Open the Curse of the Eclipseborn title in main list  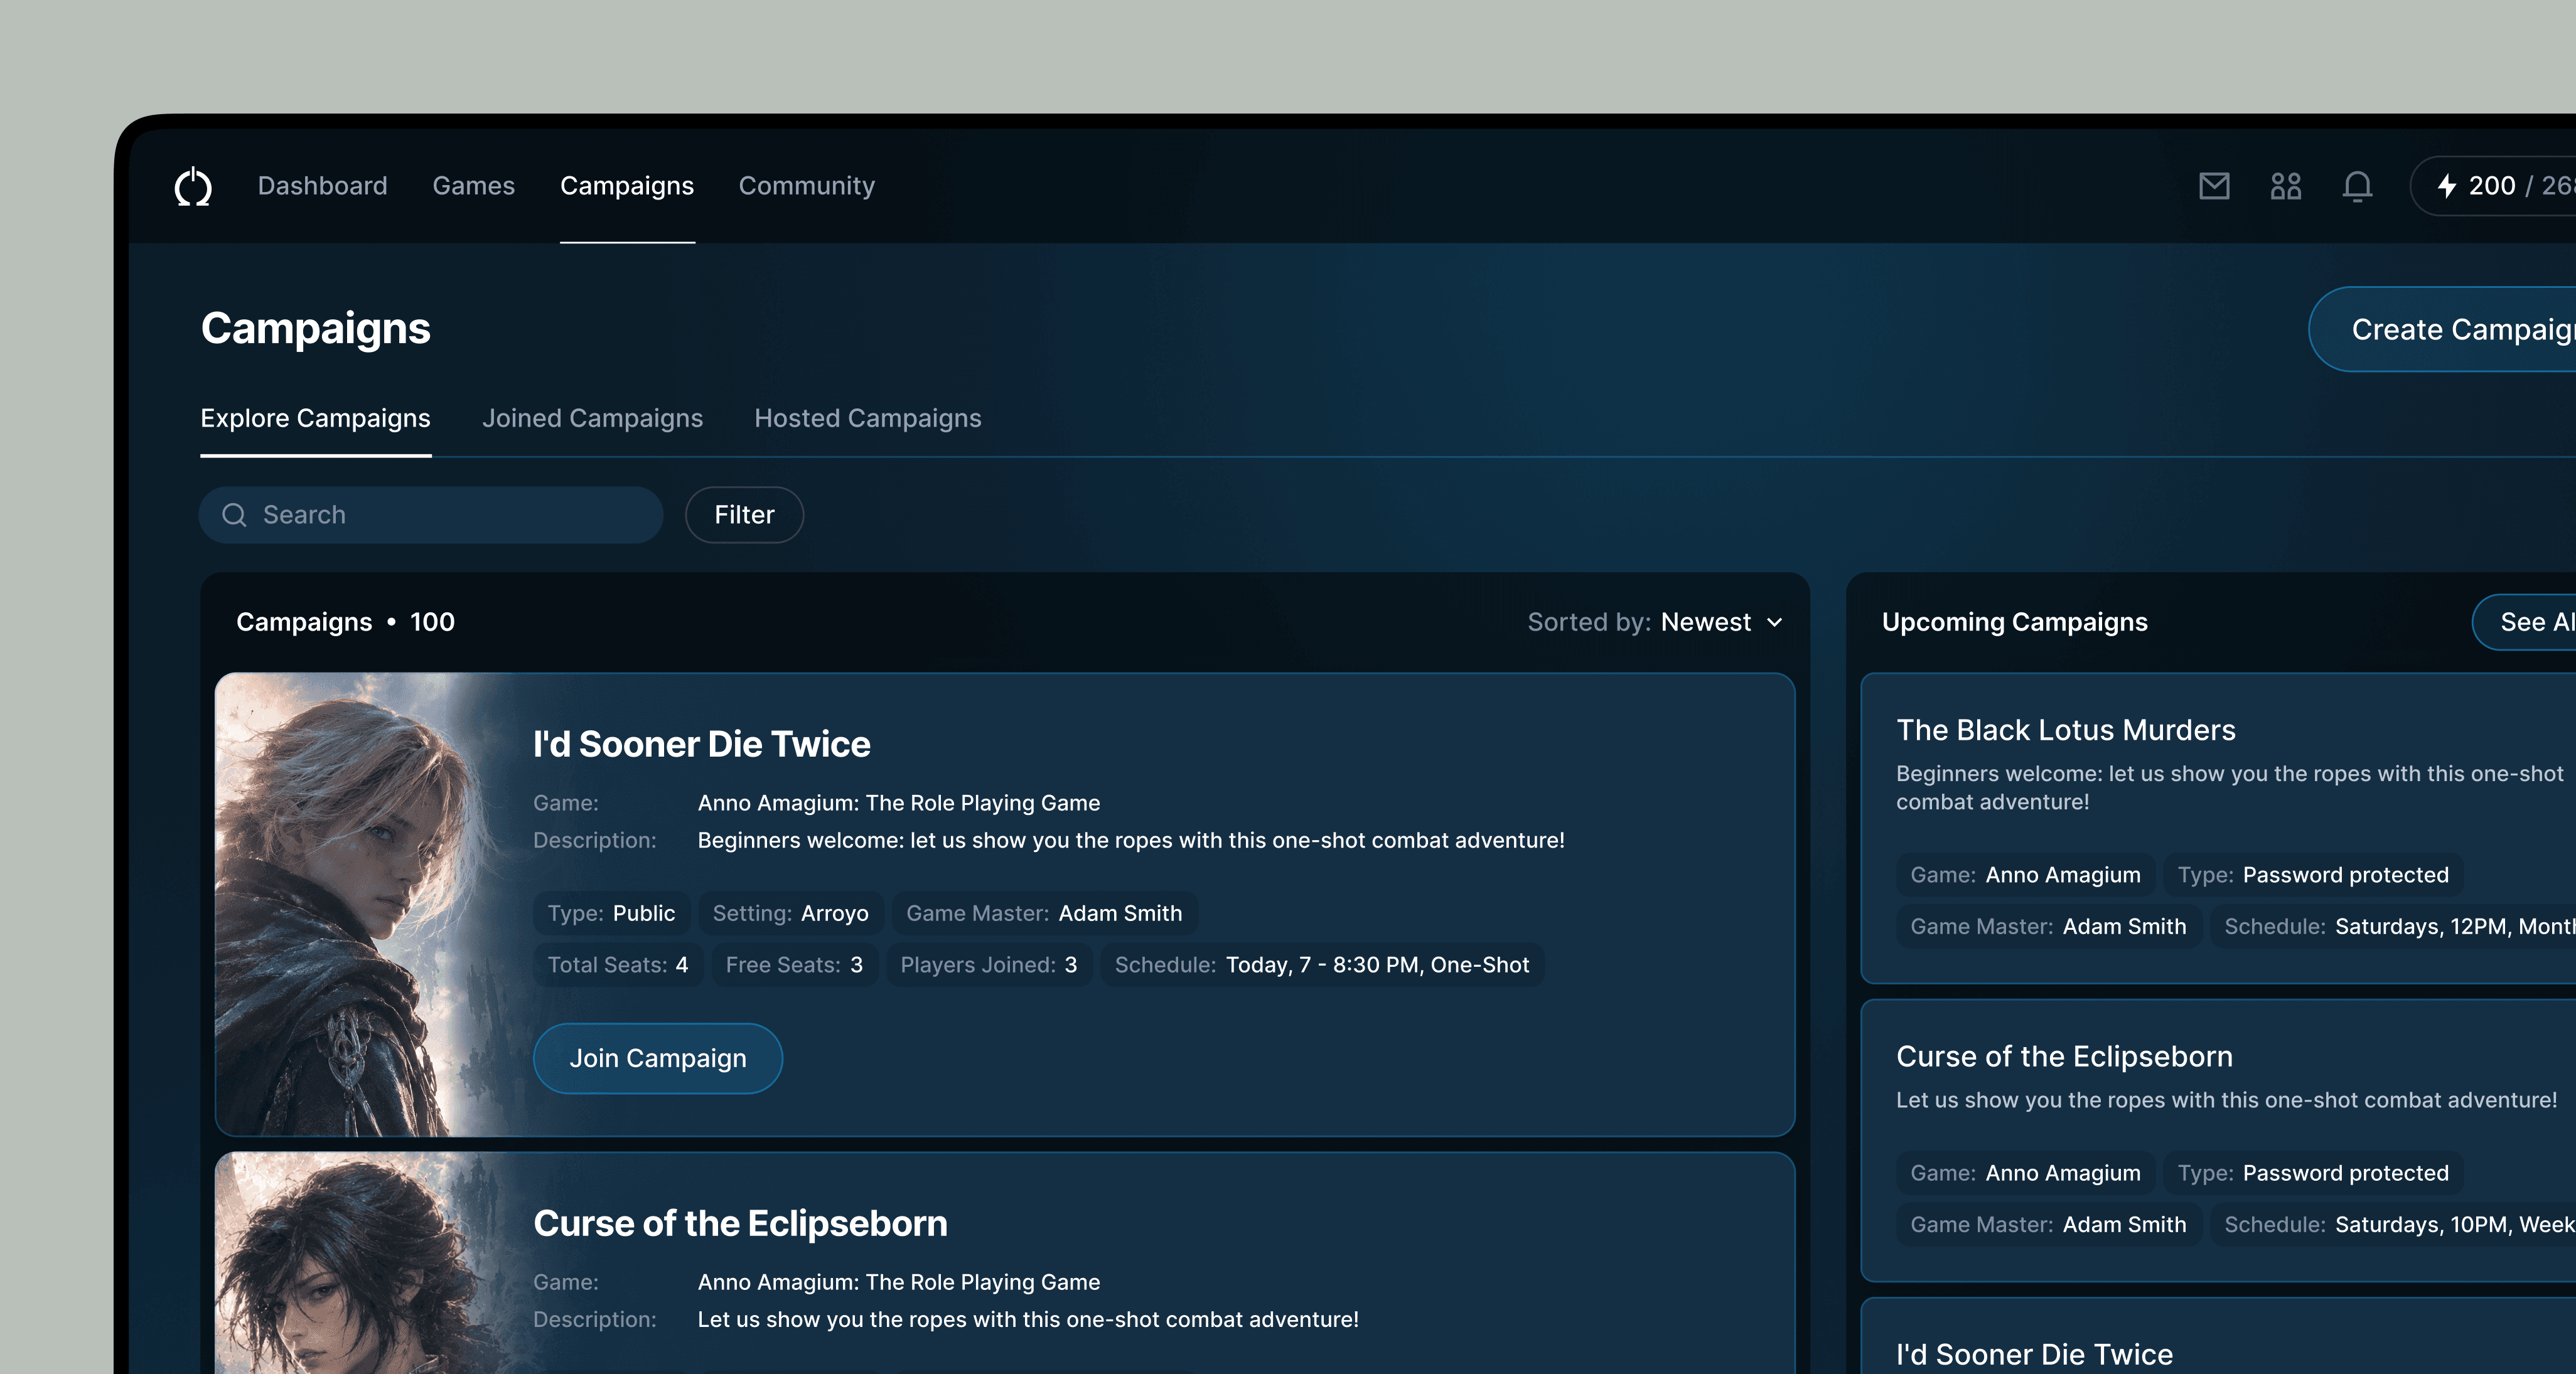(740, 1224)
